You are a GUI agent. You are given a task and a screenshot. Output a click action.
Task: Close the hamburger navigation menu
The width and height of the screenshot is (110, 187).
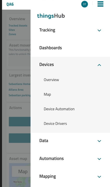100,4
